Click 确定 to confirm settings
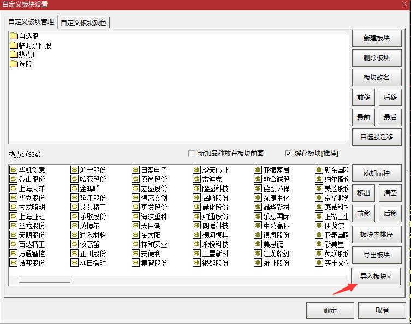 click(x=330, y=310)
